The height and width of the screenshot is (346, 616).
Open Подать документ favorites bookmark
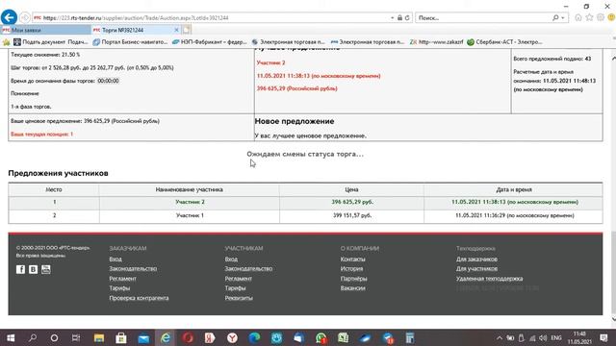click(51, 42)
